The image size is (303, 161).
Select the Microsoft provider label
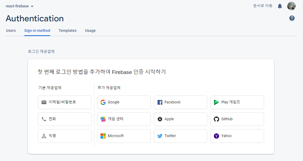115,136
